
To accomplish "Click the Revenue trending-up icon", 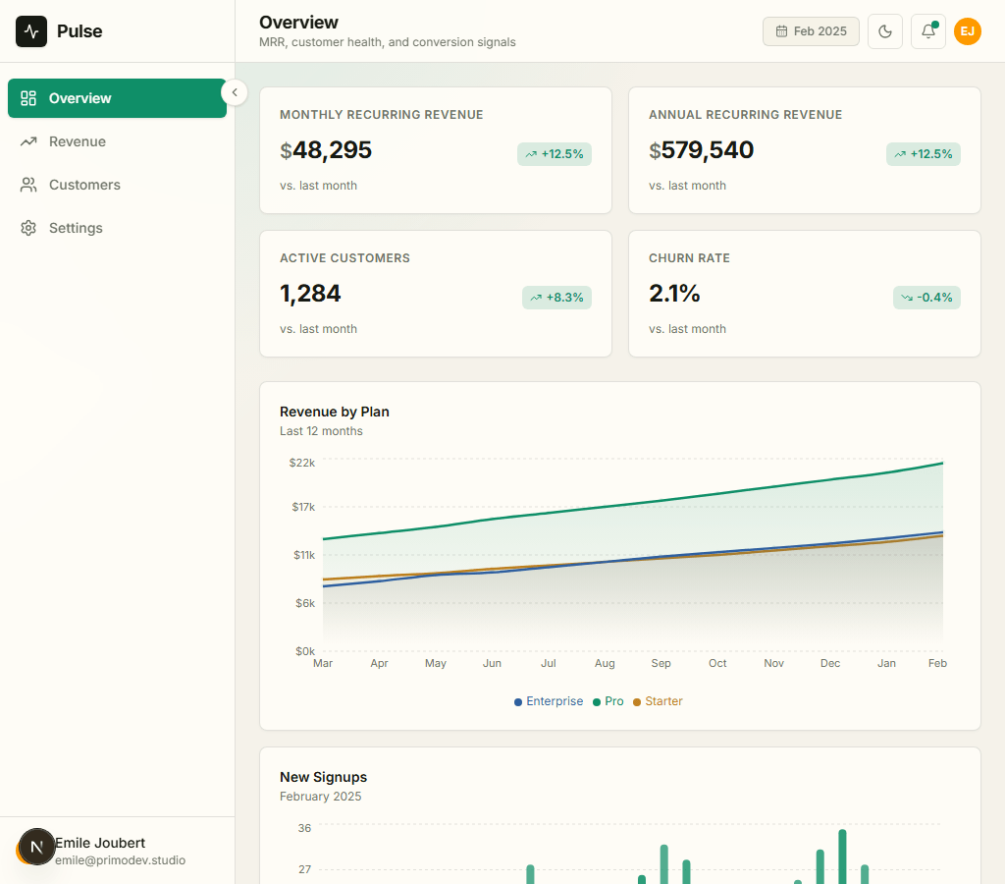I will [28, 141].
